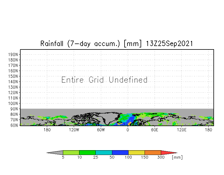Screen dimensions: 224x175
Task: Click the 'Entire Grid Undefined' message
Action: pyautogui.click(x=105, y=80)
